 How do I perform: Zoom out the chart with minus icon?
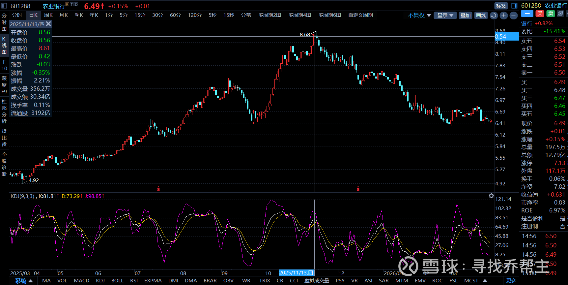point(513,16)
